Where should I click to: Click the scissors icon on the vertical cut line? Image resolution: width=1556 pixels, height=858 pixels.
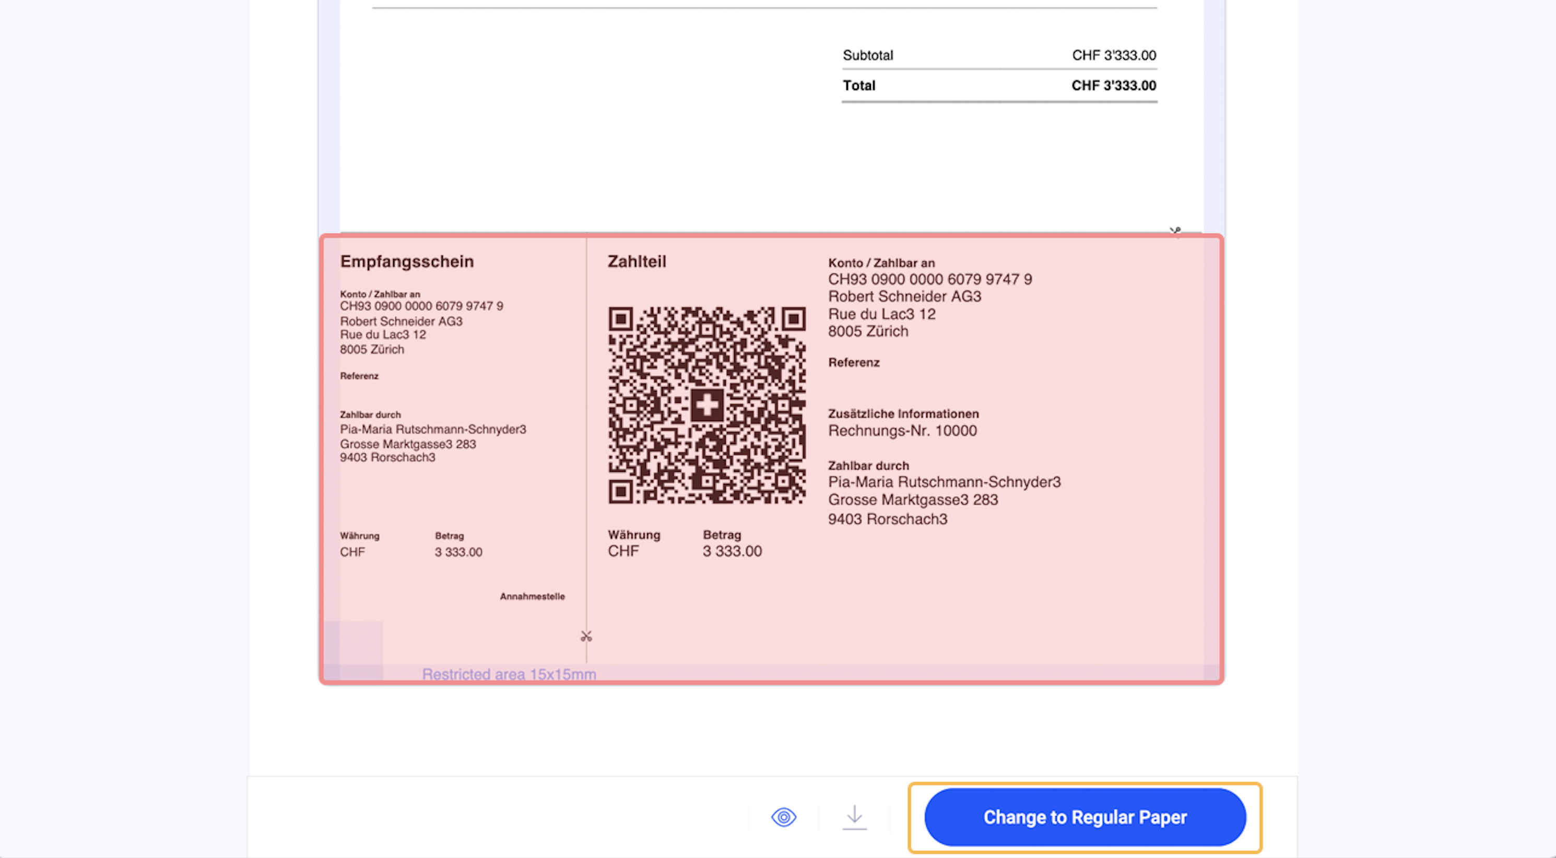pyautogui.click(x=586, y=636)
